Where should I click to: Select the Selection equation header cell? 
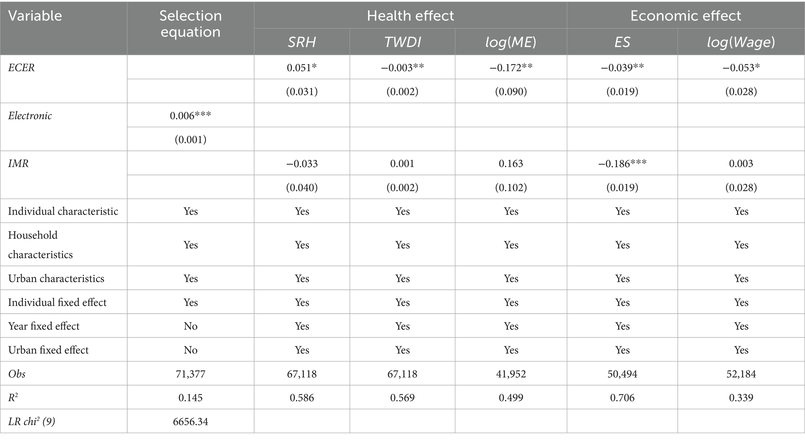tap(190, 24)
